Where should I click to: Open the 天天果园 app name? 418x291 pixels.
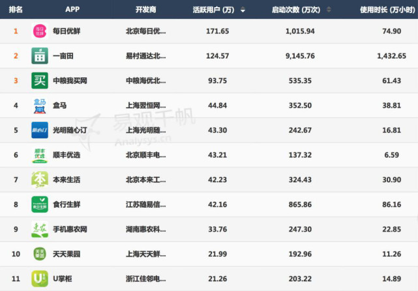click(67, 254)
